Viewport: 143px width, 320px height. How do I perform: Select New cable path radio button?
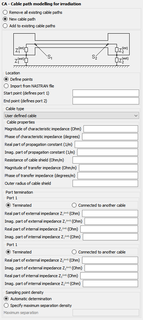[x=19, y=19]
